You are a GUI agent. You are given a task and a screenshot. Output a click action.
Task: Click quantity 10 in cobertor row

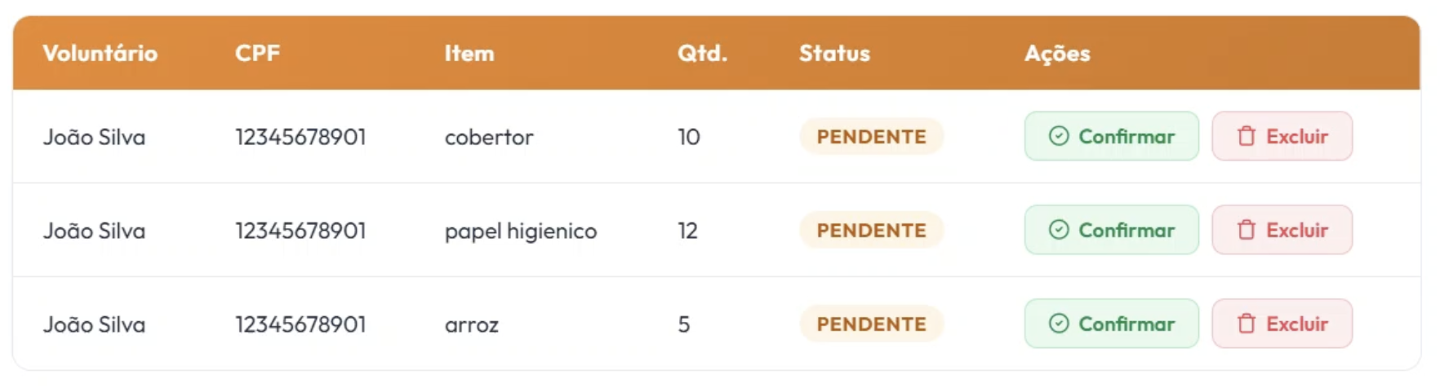689,136
